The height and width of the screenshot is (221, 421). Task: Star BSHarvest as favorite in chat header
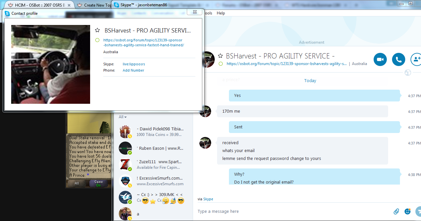[220, 56]
